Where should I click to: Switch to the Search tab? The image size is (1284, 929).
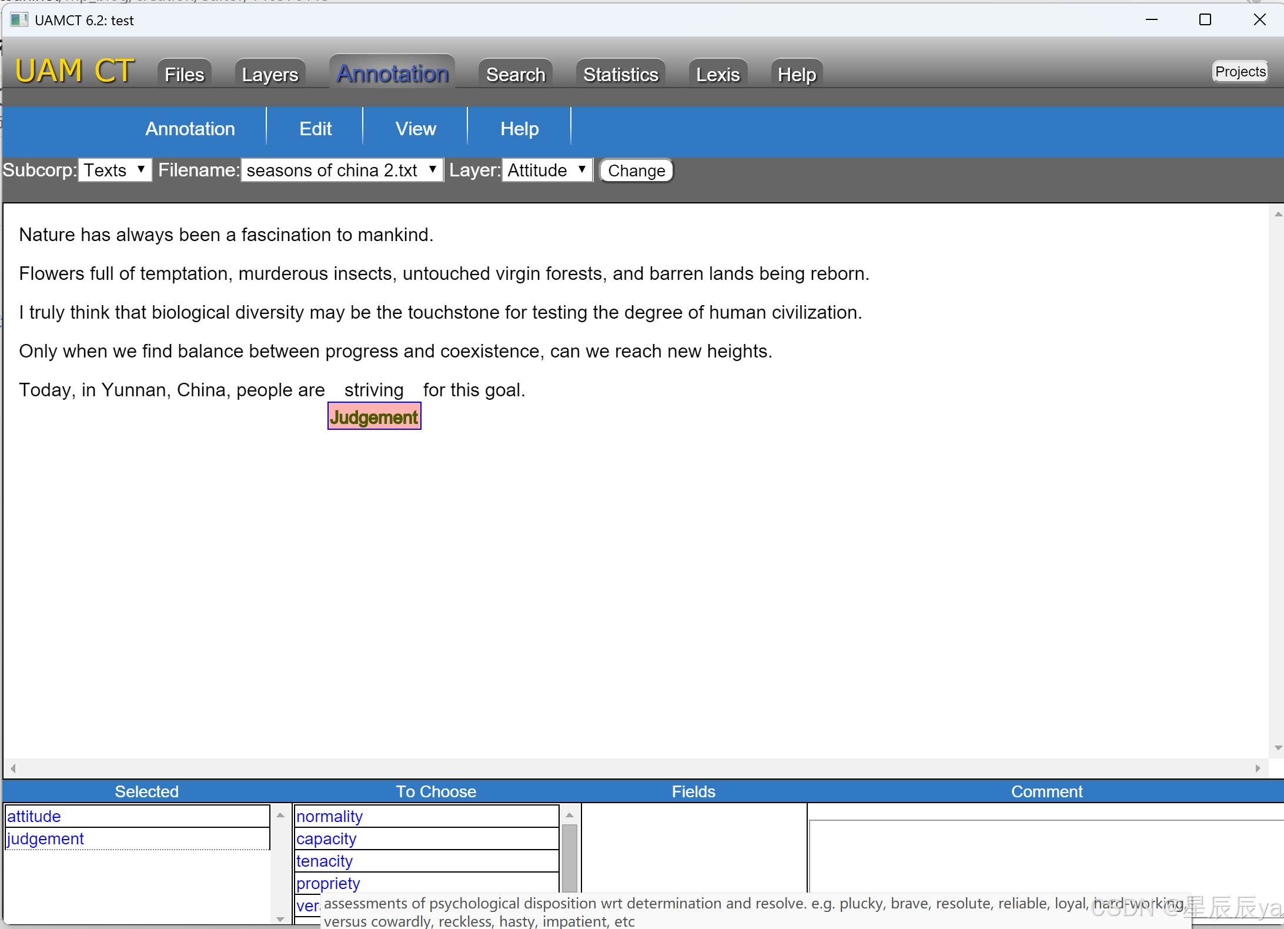click(x=514, y=74)
